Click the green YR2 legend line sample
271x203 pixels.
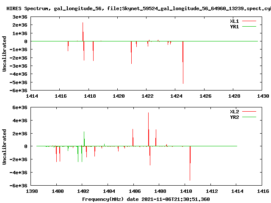click(x=249, y=117)
